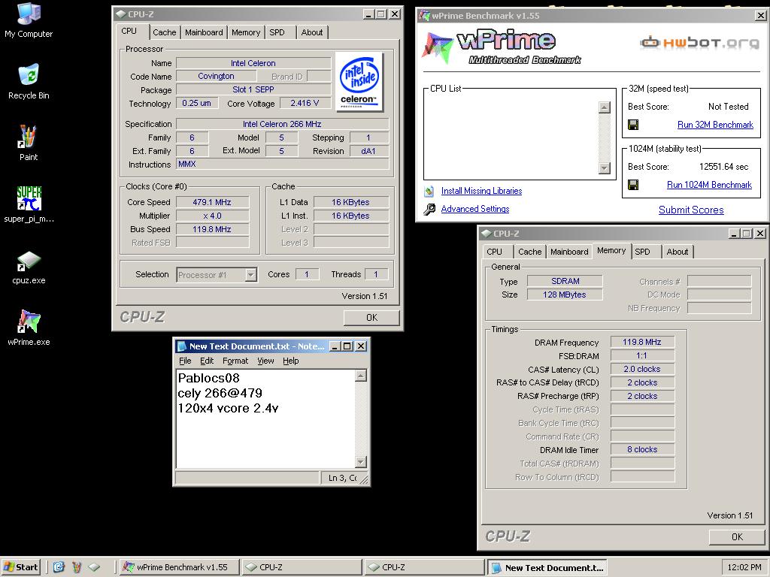
Task: Click the 12551.64 sec best score
Action: [724, 167]
